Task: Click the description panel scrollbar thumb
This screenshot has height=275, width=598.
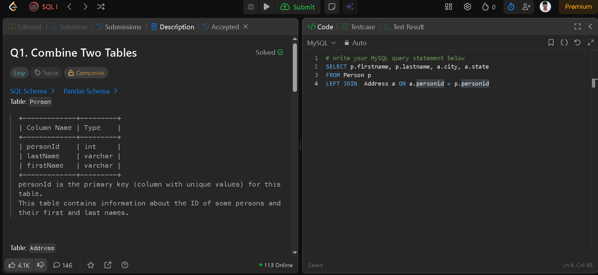Action: point(295,67)
